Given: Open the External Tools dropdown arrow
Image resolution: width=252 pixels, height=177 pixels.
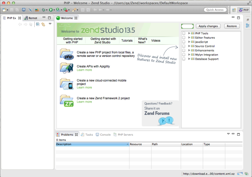Looking at the screenshot, I should [x=69, y=10].
